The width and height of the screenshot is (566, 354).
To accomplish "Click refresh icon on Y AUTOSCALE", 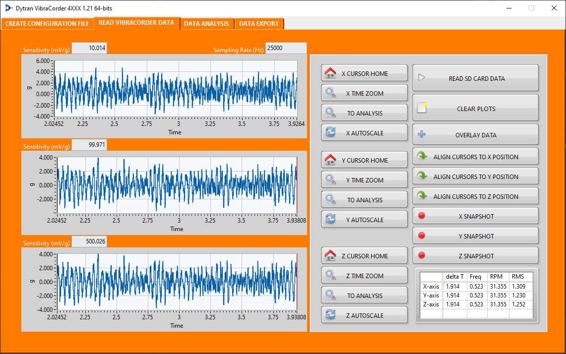I will (330, 220).
